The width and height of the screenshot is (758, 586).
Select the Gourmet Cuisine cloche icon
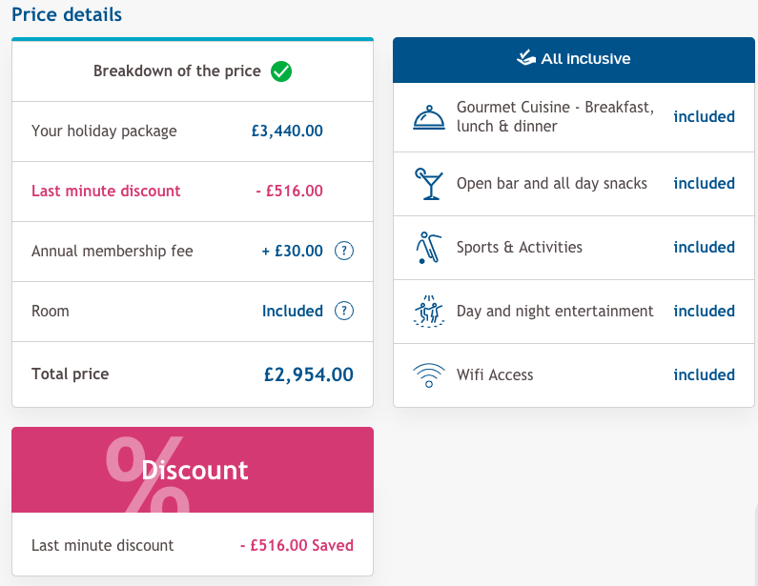tap(429, 117)
